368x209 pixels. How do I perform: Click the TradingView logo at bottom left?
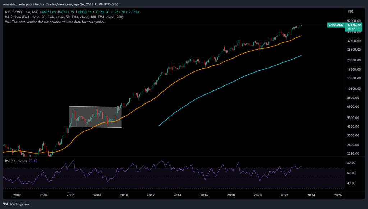(x=16, y=204)
